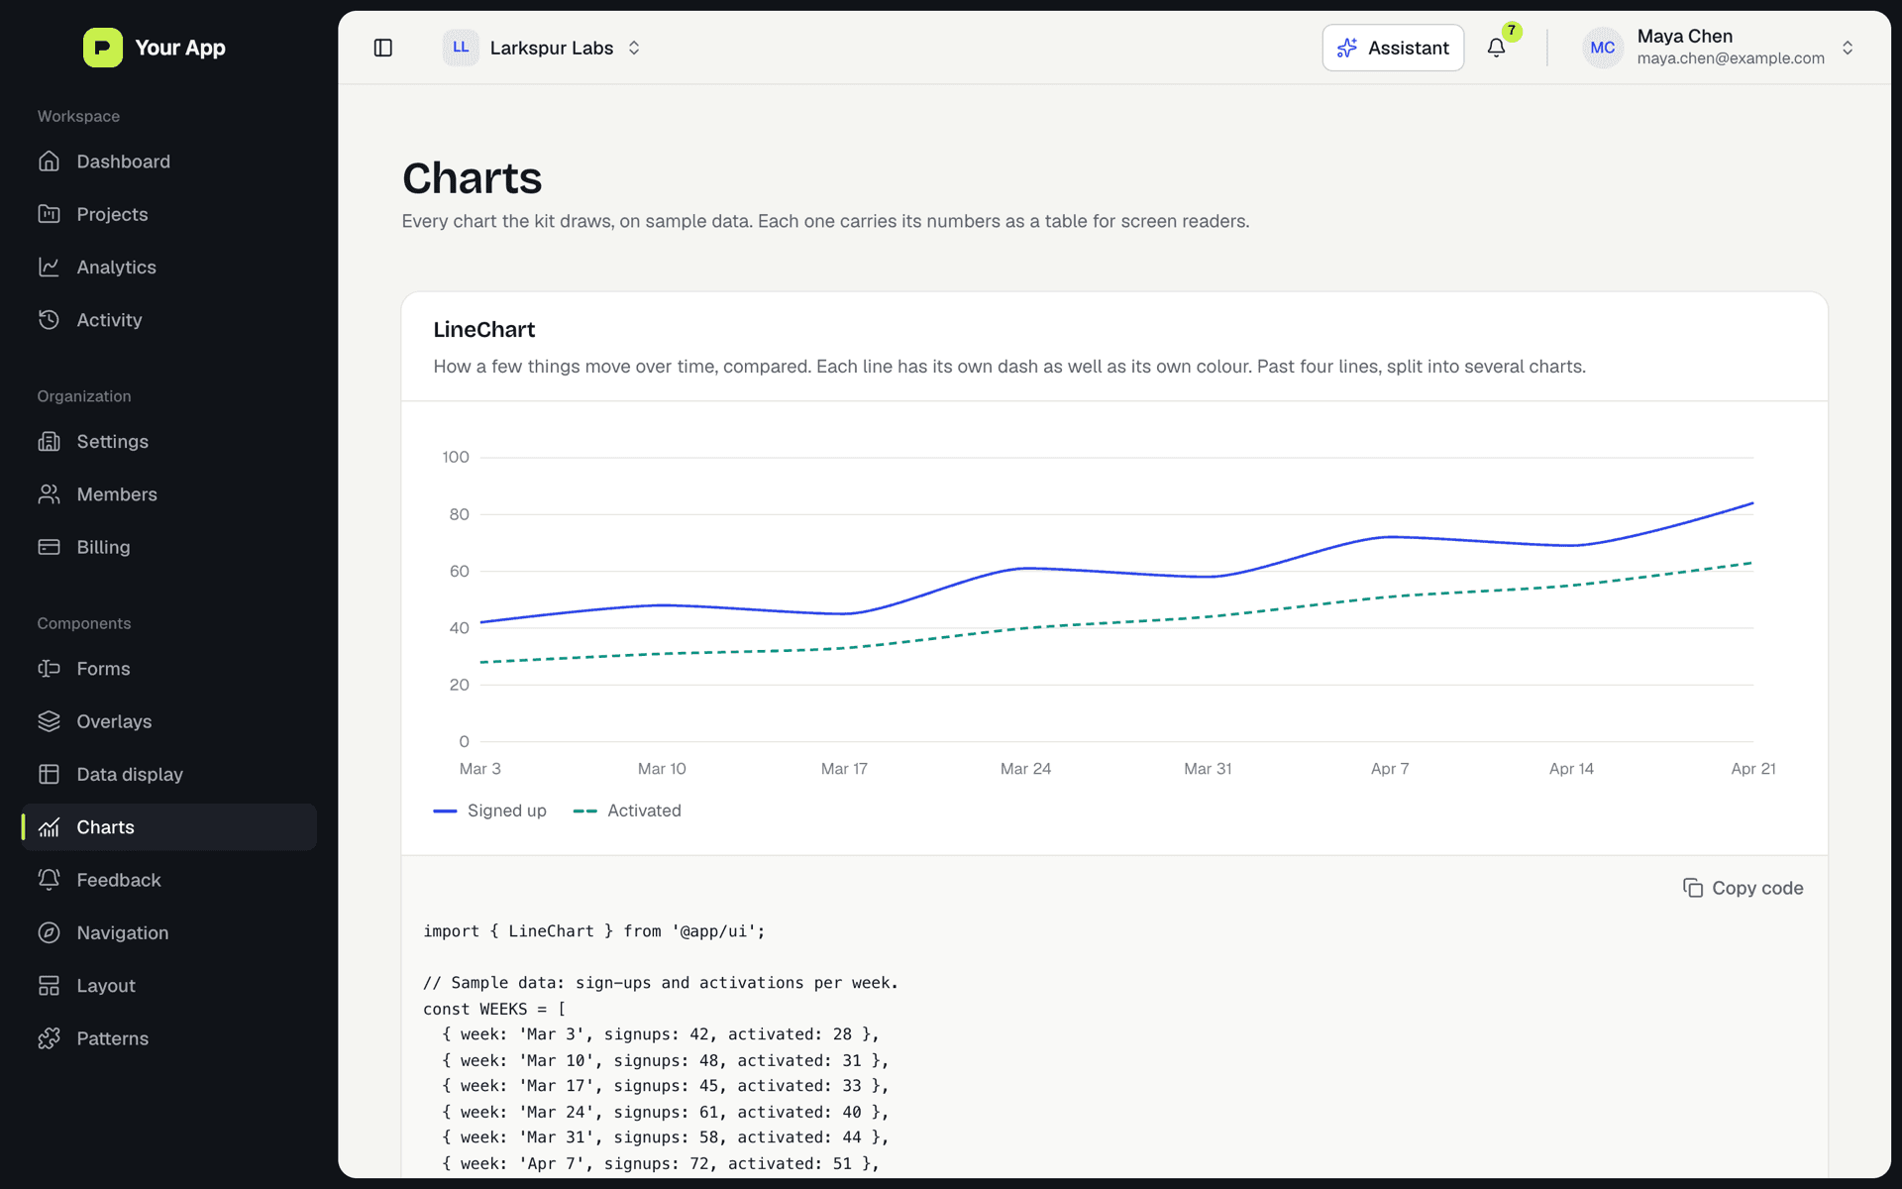The height and width of the screenshot is (1189, 1902).
Task: Click the LineChart card title
Action: 483,329
